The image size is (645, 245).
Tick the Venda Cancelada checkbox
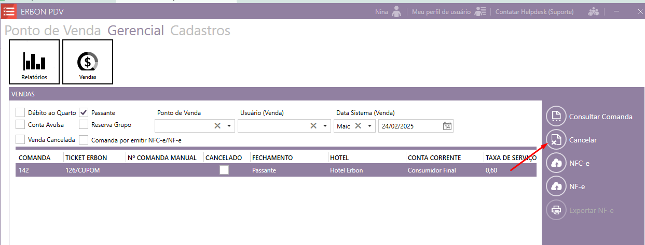(20, 139)
